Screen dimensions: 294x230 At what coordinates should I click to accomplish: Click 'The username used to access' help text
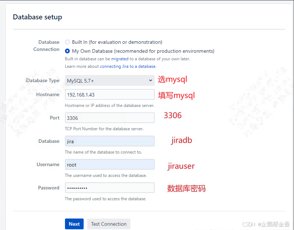[106, 175]
